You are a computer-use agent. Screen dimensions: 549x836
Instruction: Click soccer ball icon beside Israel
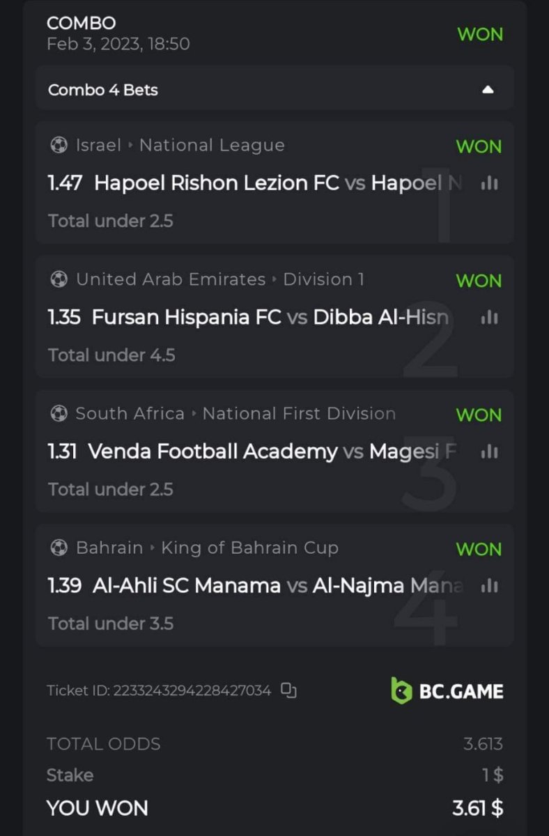click(59, 146)
